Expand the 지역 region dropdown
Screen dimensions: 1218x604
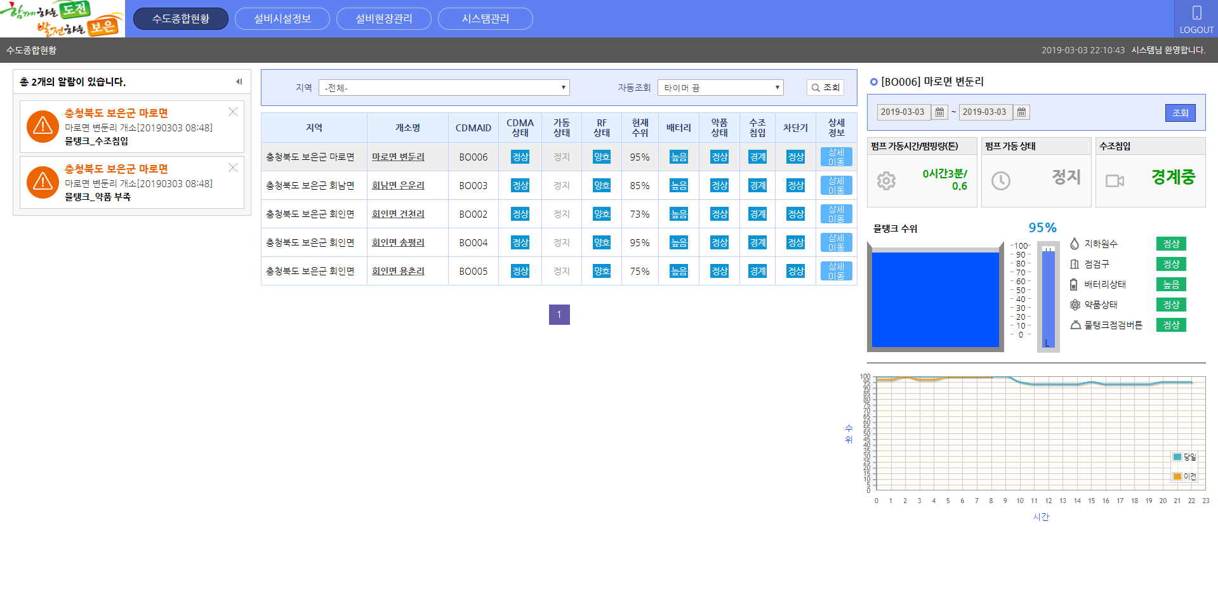pyautogui.click(x=444, y=88)
